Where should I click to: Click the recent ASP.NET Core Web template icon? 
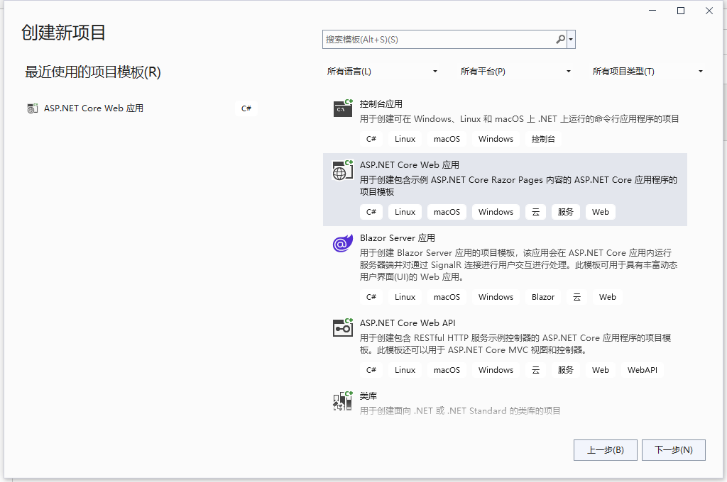click(33, 108)
